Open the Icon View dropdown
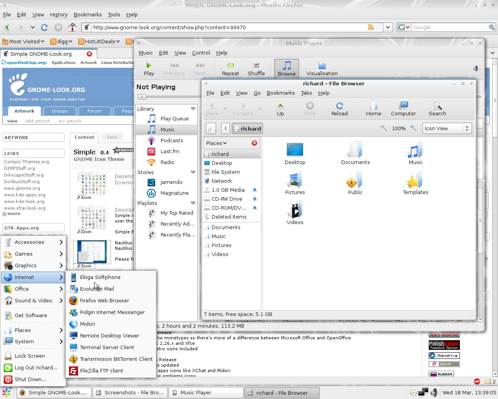This screenshot has width=498, height=399. coord(447,128)
